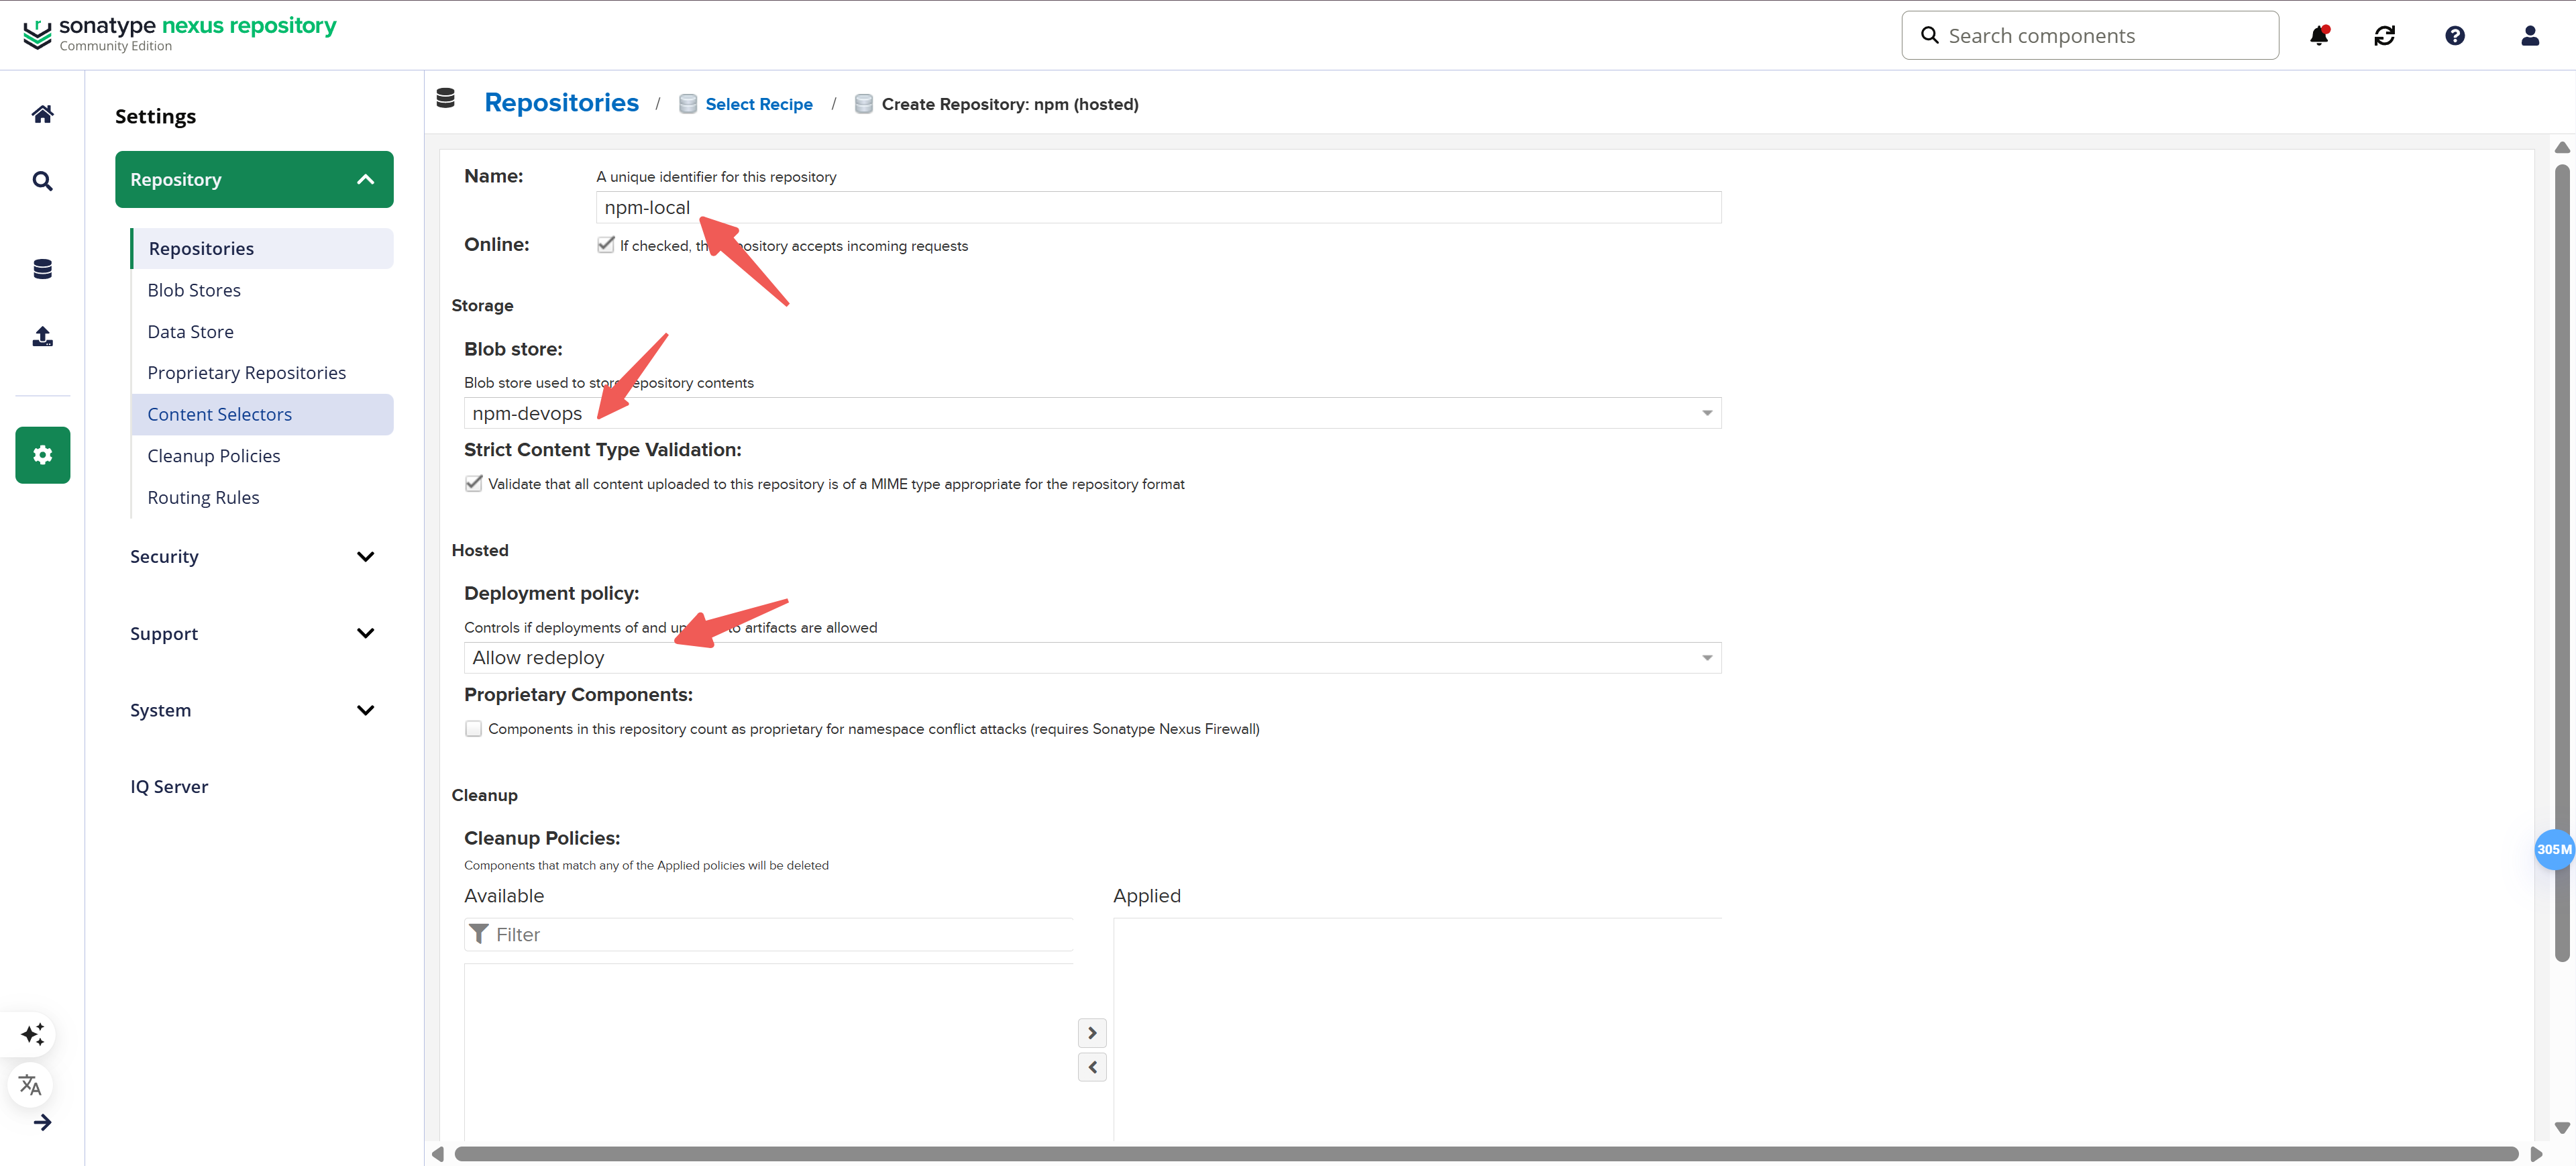The image size is (2576, 1166).
Task: Open Search via sidebar magnifier icon
Action: tap(42, 181)
